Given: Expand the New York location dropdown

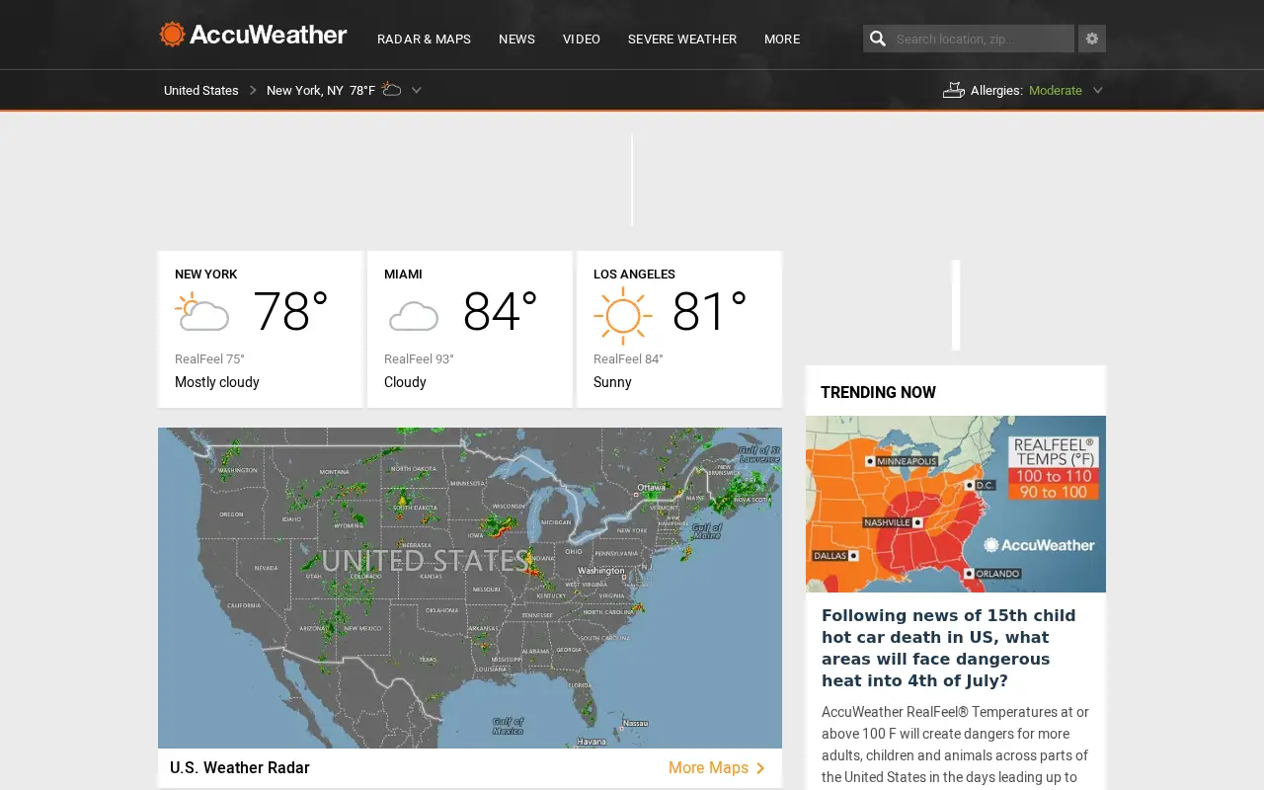Looking at the screenshot, I should click(417, 90).
